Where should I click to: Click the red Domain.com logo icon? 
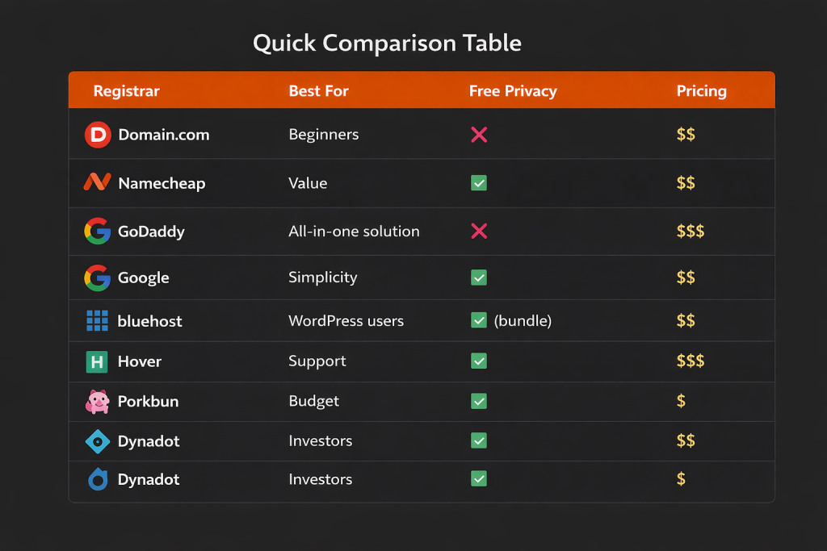point(98,135)
